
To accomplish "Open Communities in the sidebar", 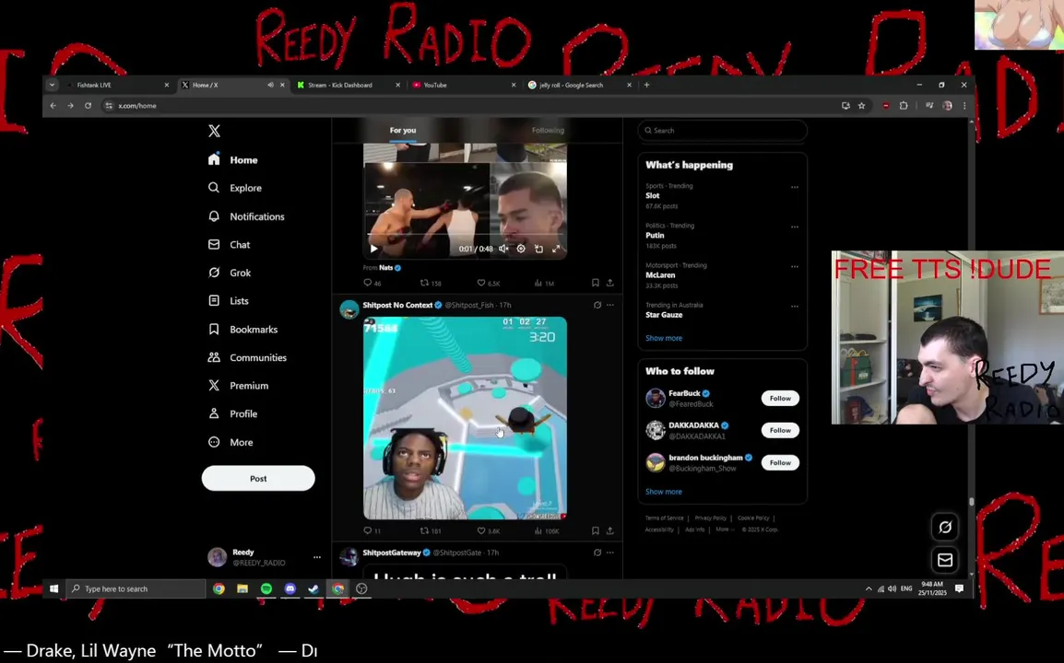I will point(247,357).
